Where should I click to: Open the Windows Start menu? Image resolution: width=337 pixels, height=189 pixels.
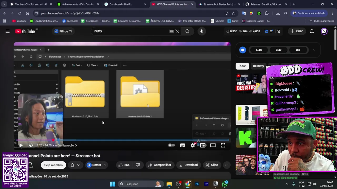(112, 184)
